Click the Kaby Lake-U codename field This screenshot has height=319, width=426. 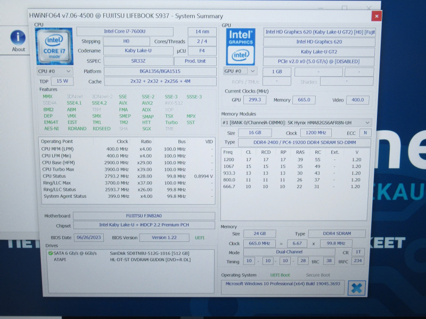tap(138, 51)
